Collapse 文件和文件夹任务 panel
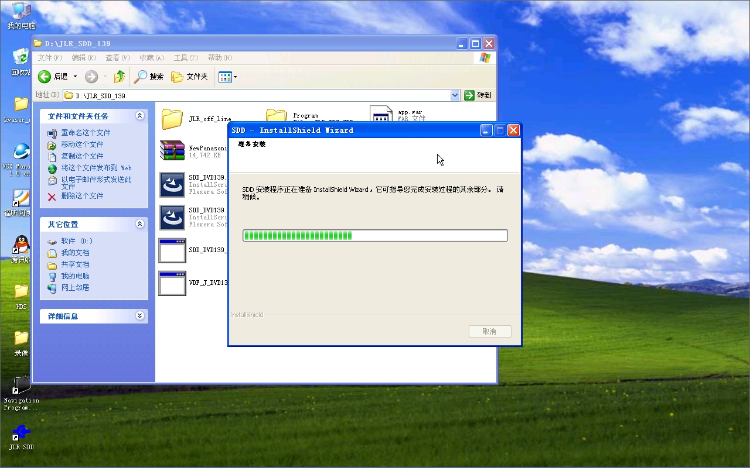 tap(139, 116)
